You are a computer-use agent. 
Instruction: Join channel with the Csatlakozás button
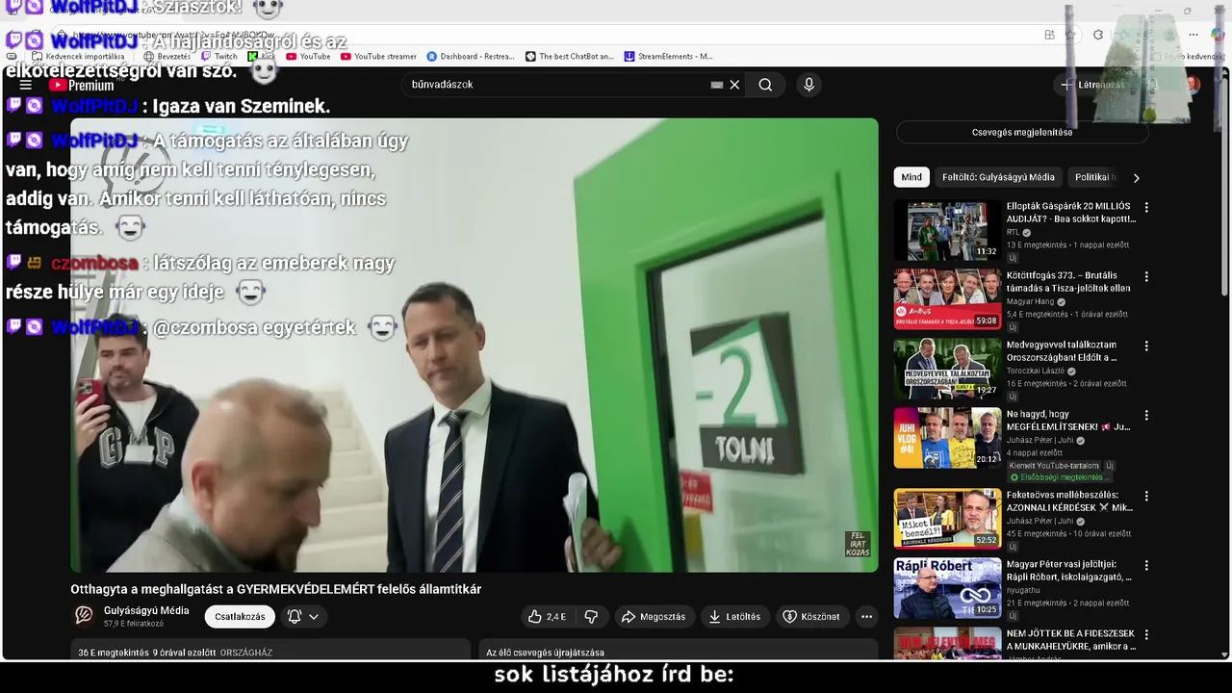point(240,616)
